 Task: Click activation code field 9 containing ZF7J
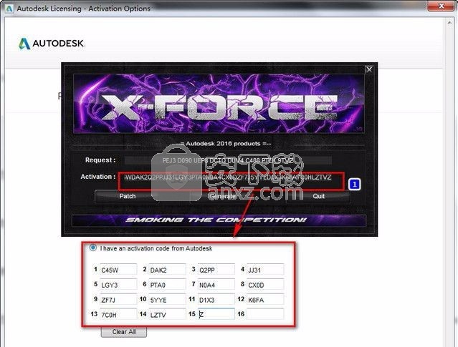pos(118,299)
